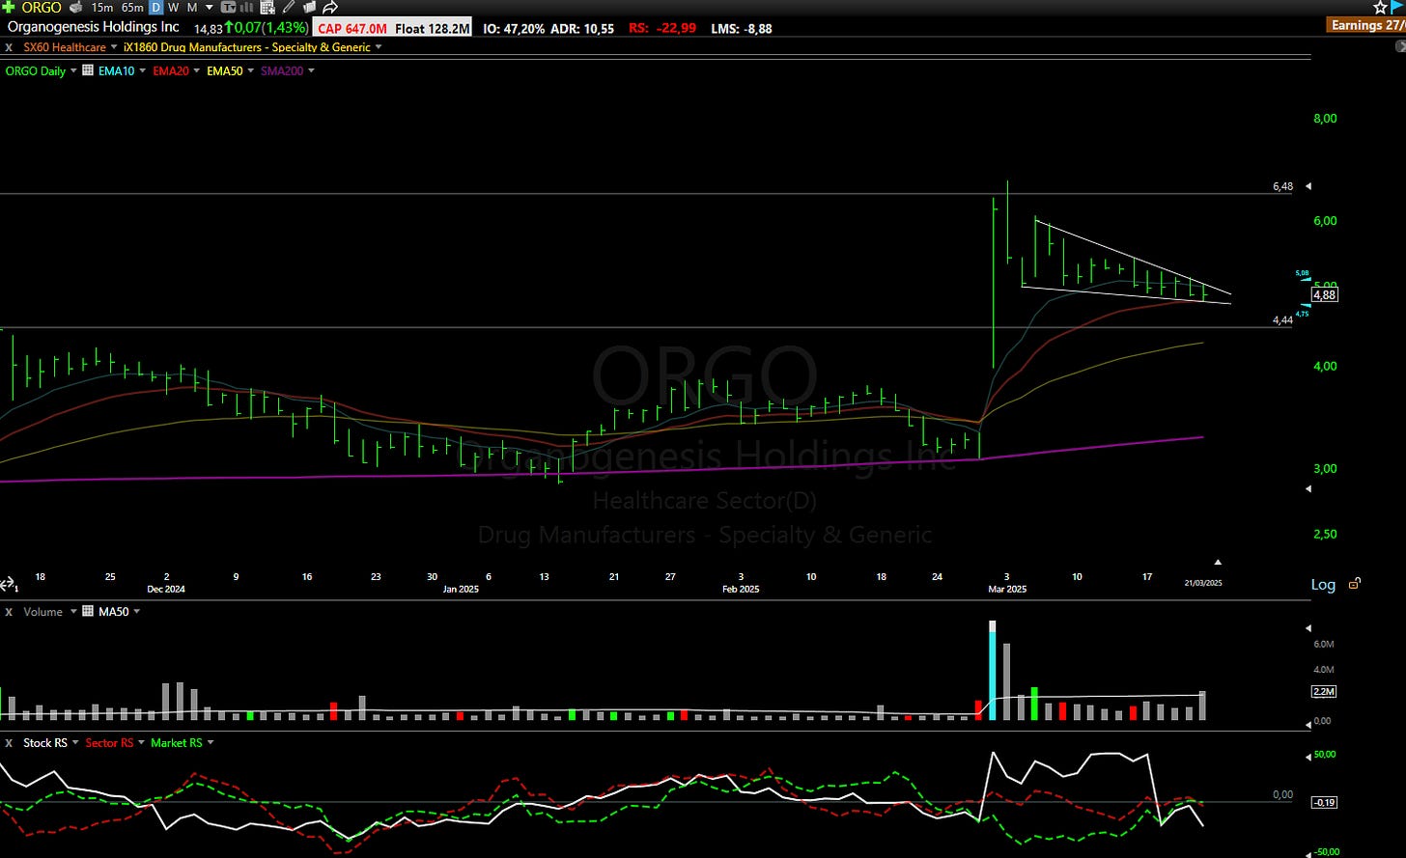Select the D daily timeframe
1406x858 pixels.
coord(156,8)
